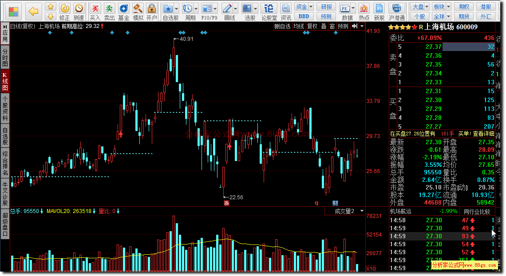506x276 pixels.
Task: Open the 新股 IPO icon
Action: pos(379,8)
